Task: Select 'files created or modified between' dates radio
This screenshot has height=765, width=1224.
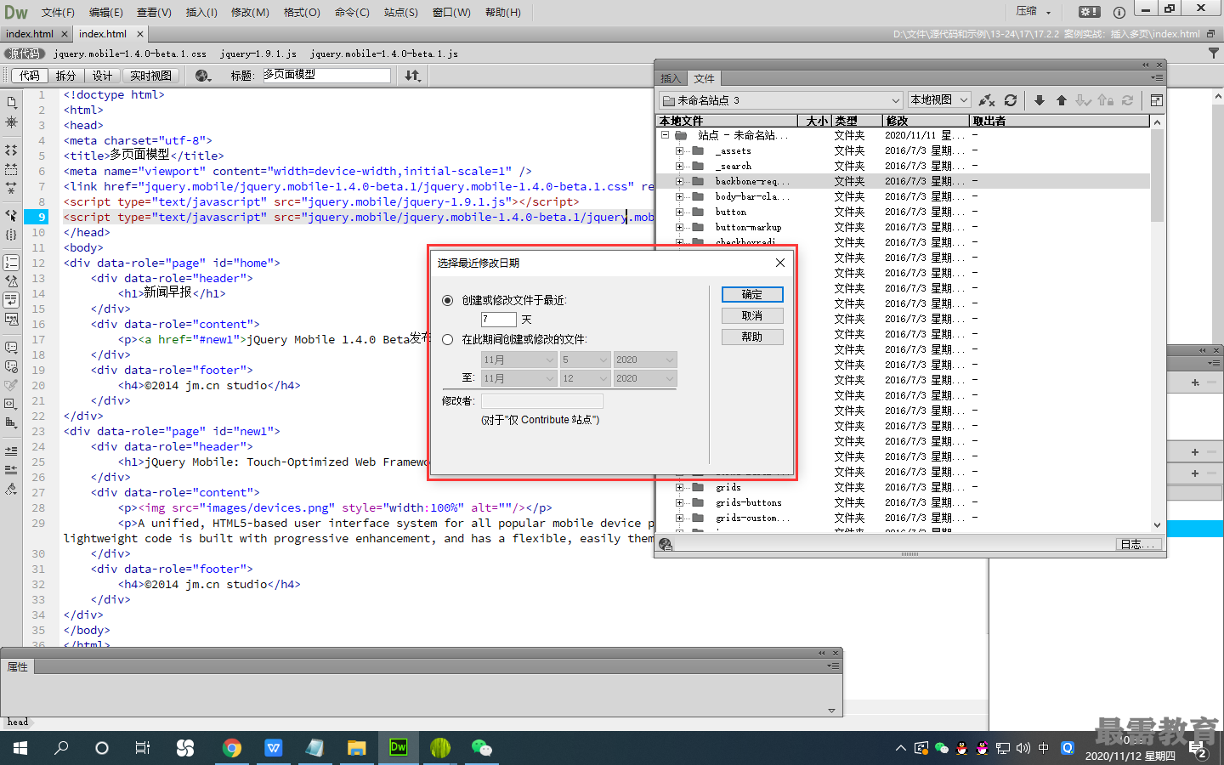Action: (448, 339)
